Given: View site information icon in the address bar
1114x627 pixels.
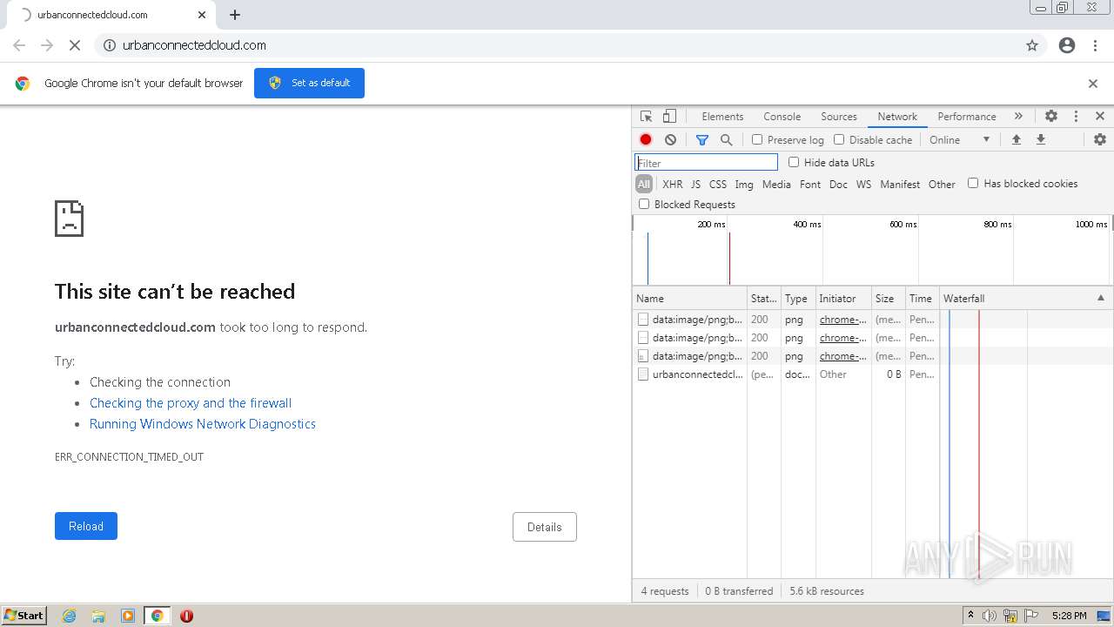Looking at the screenshot, I should click(110, 45).
